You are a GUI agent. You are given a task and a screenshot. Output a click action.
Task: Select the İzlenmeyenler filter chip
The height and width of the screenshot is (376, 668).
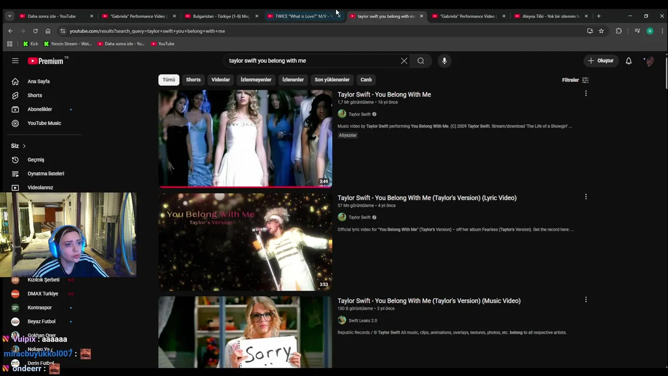pos(256,80)
